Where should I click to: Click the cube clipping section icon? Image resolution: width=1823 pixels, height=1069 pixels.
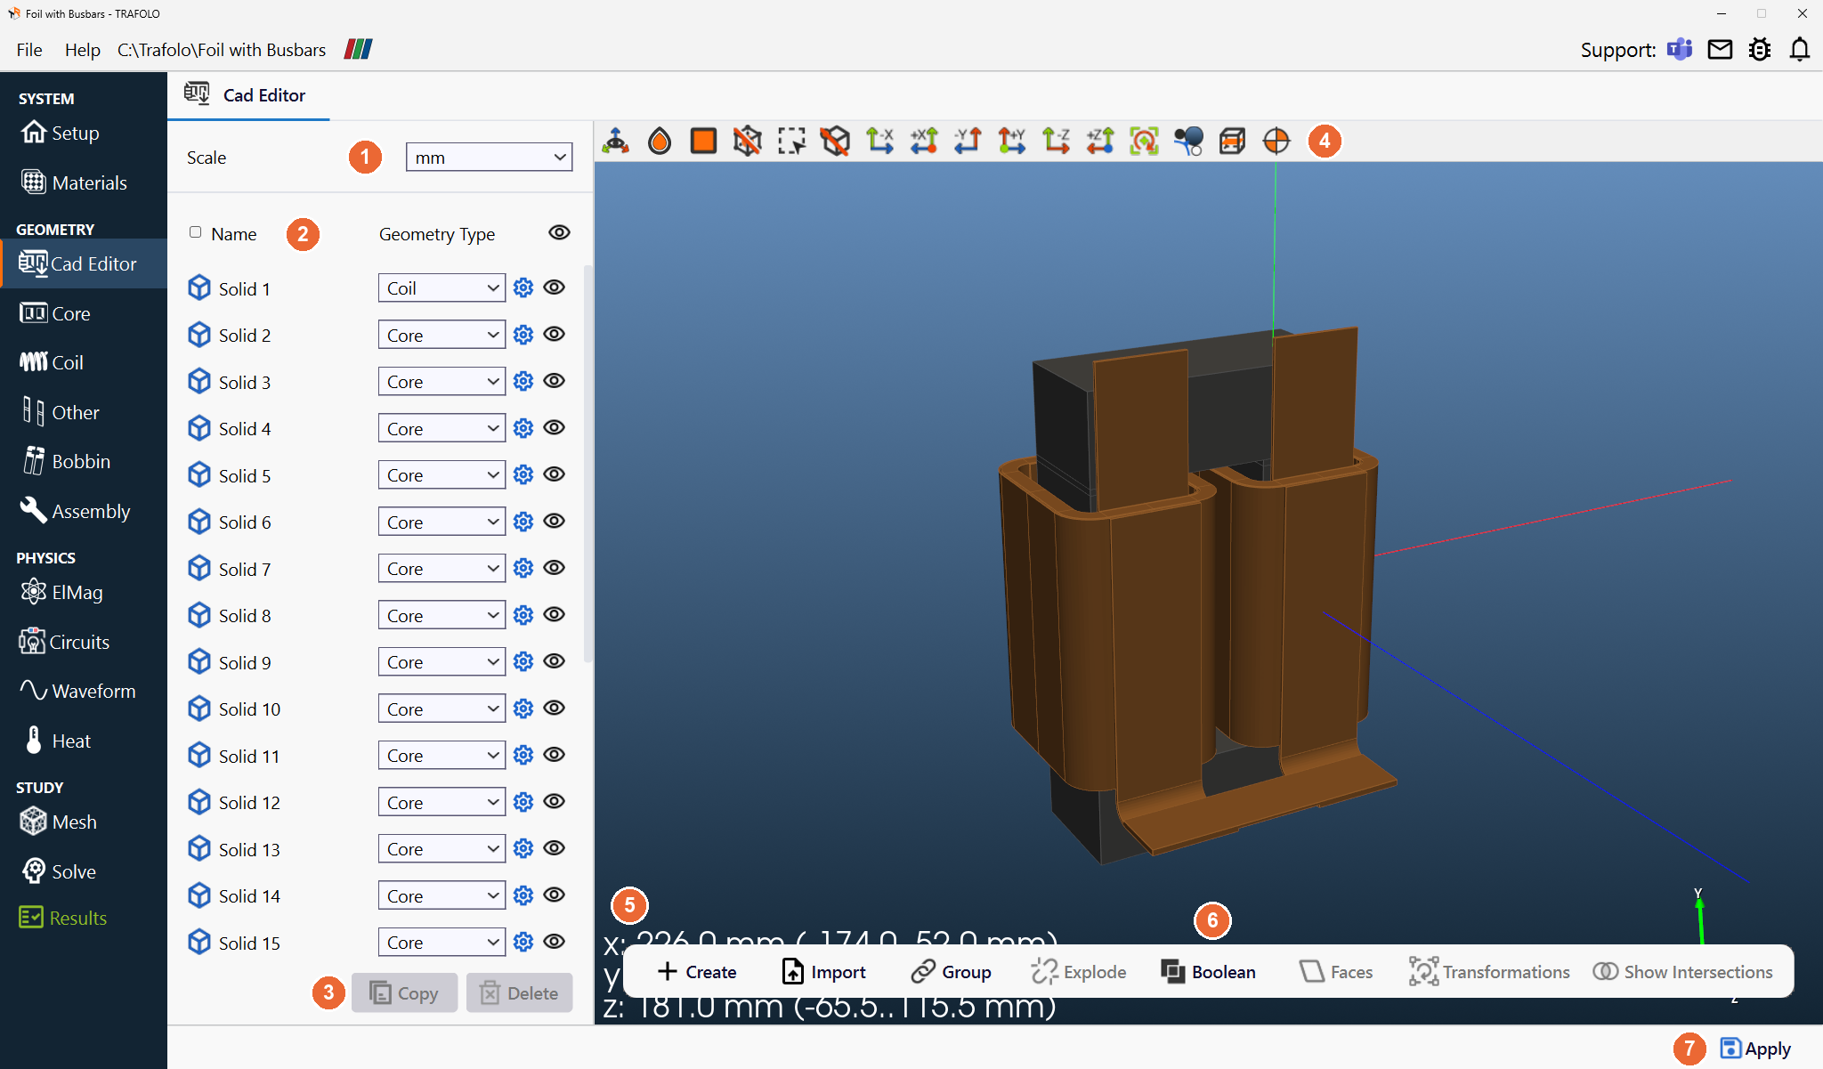coord(1232,141)
